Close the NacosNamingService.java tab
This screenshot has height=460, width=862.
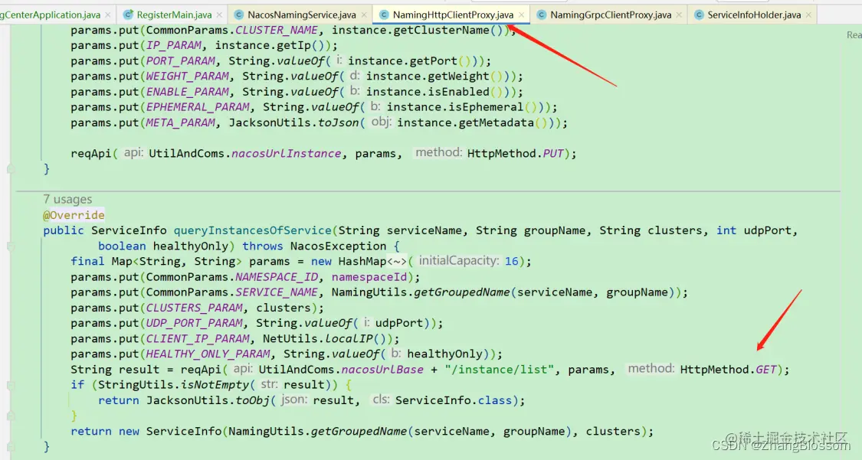pyautogui.click(x=364, y=15)
